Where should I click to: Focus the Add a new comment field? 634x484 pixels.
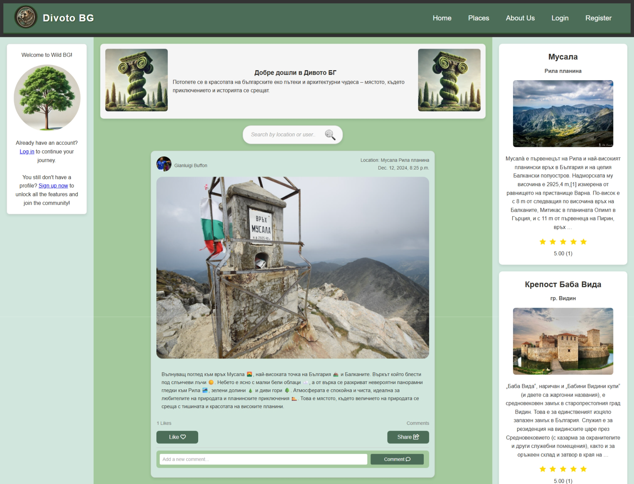[x=263, y=459]
